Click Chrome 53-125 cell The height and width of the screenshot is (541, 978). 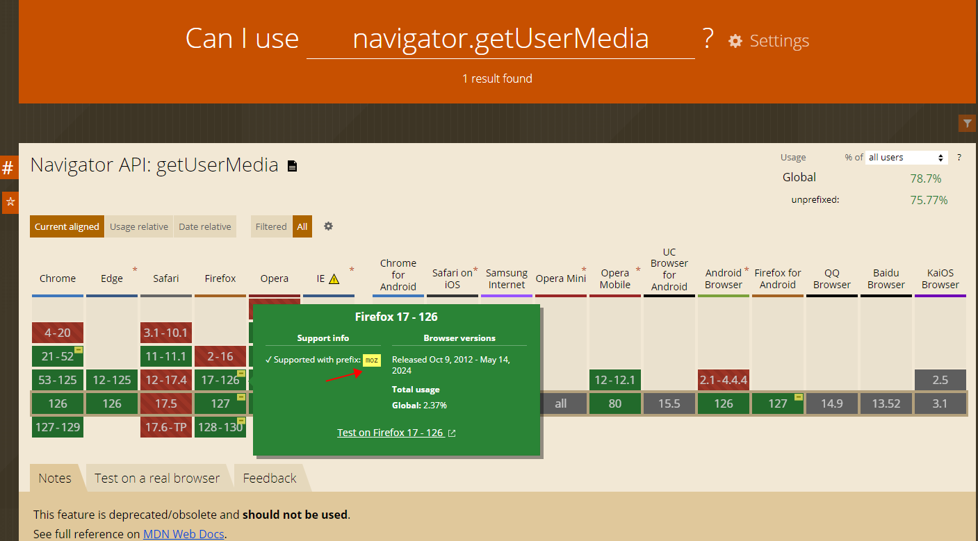[58, 380]
